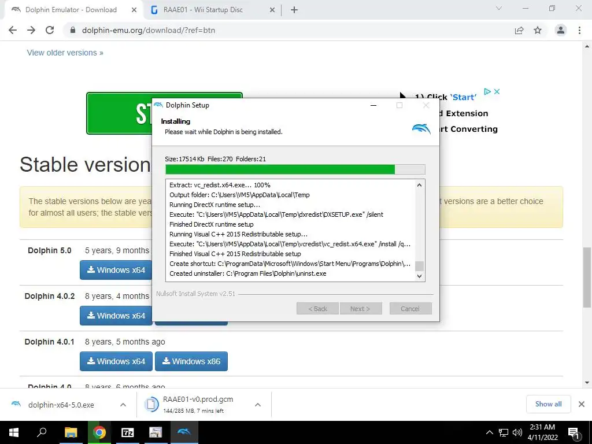Click the AdChoices triangle icon on the ad
592x444 pixels.
[487, 91]
